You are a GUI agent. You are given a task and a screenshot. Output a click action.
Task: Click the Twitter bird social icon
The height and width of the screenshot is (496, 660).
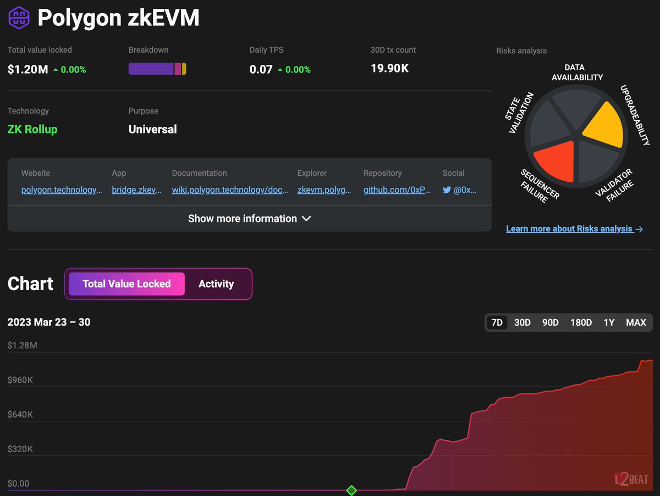[447, 190]
